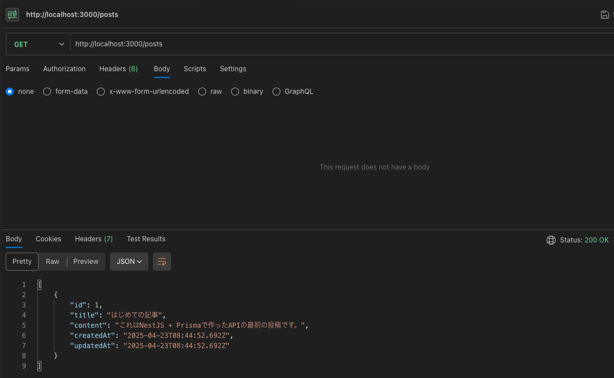Click the "updatedAt" timestamp value
614x378 pixels.
point(176,346)
